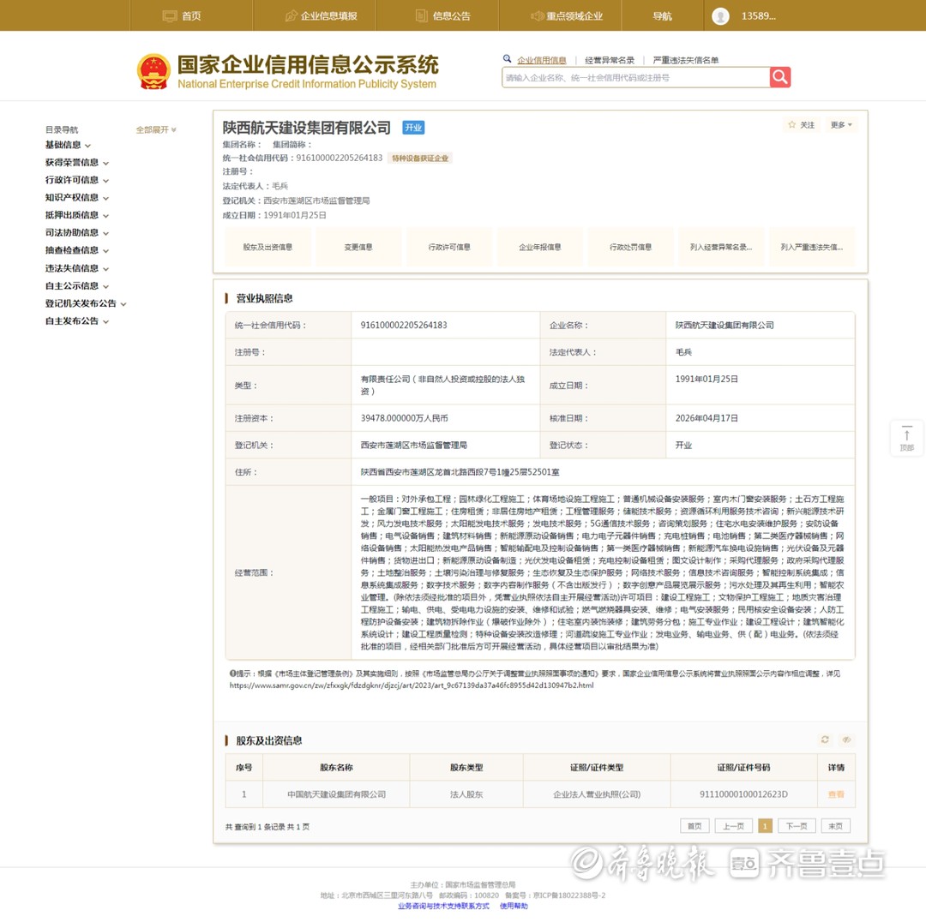Click 使用帮助 footer link
926x922 pixels.
(514, 906)
